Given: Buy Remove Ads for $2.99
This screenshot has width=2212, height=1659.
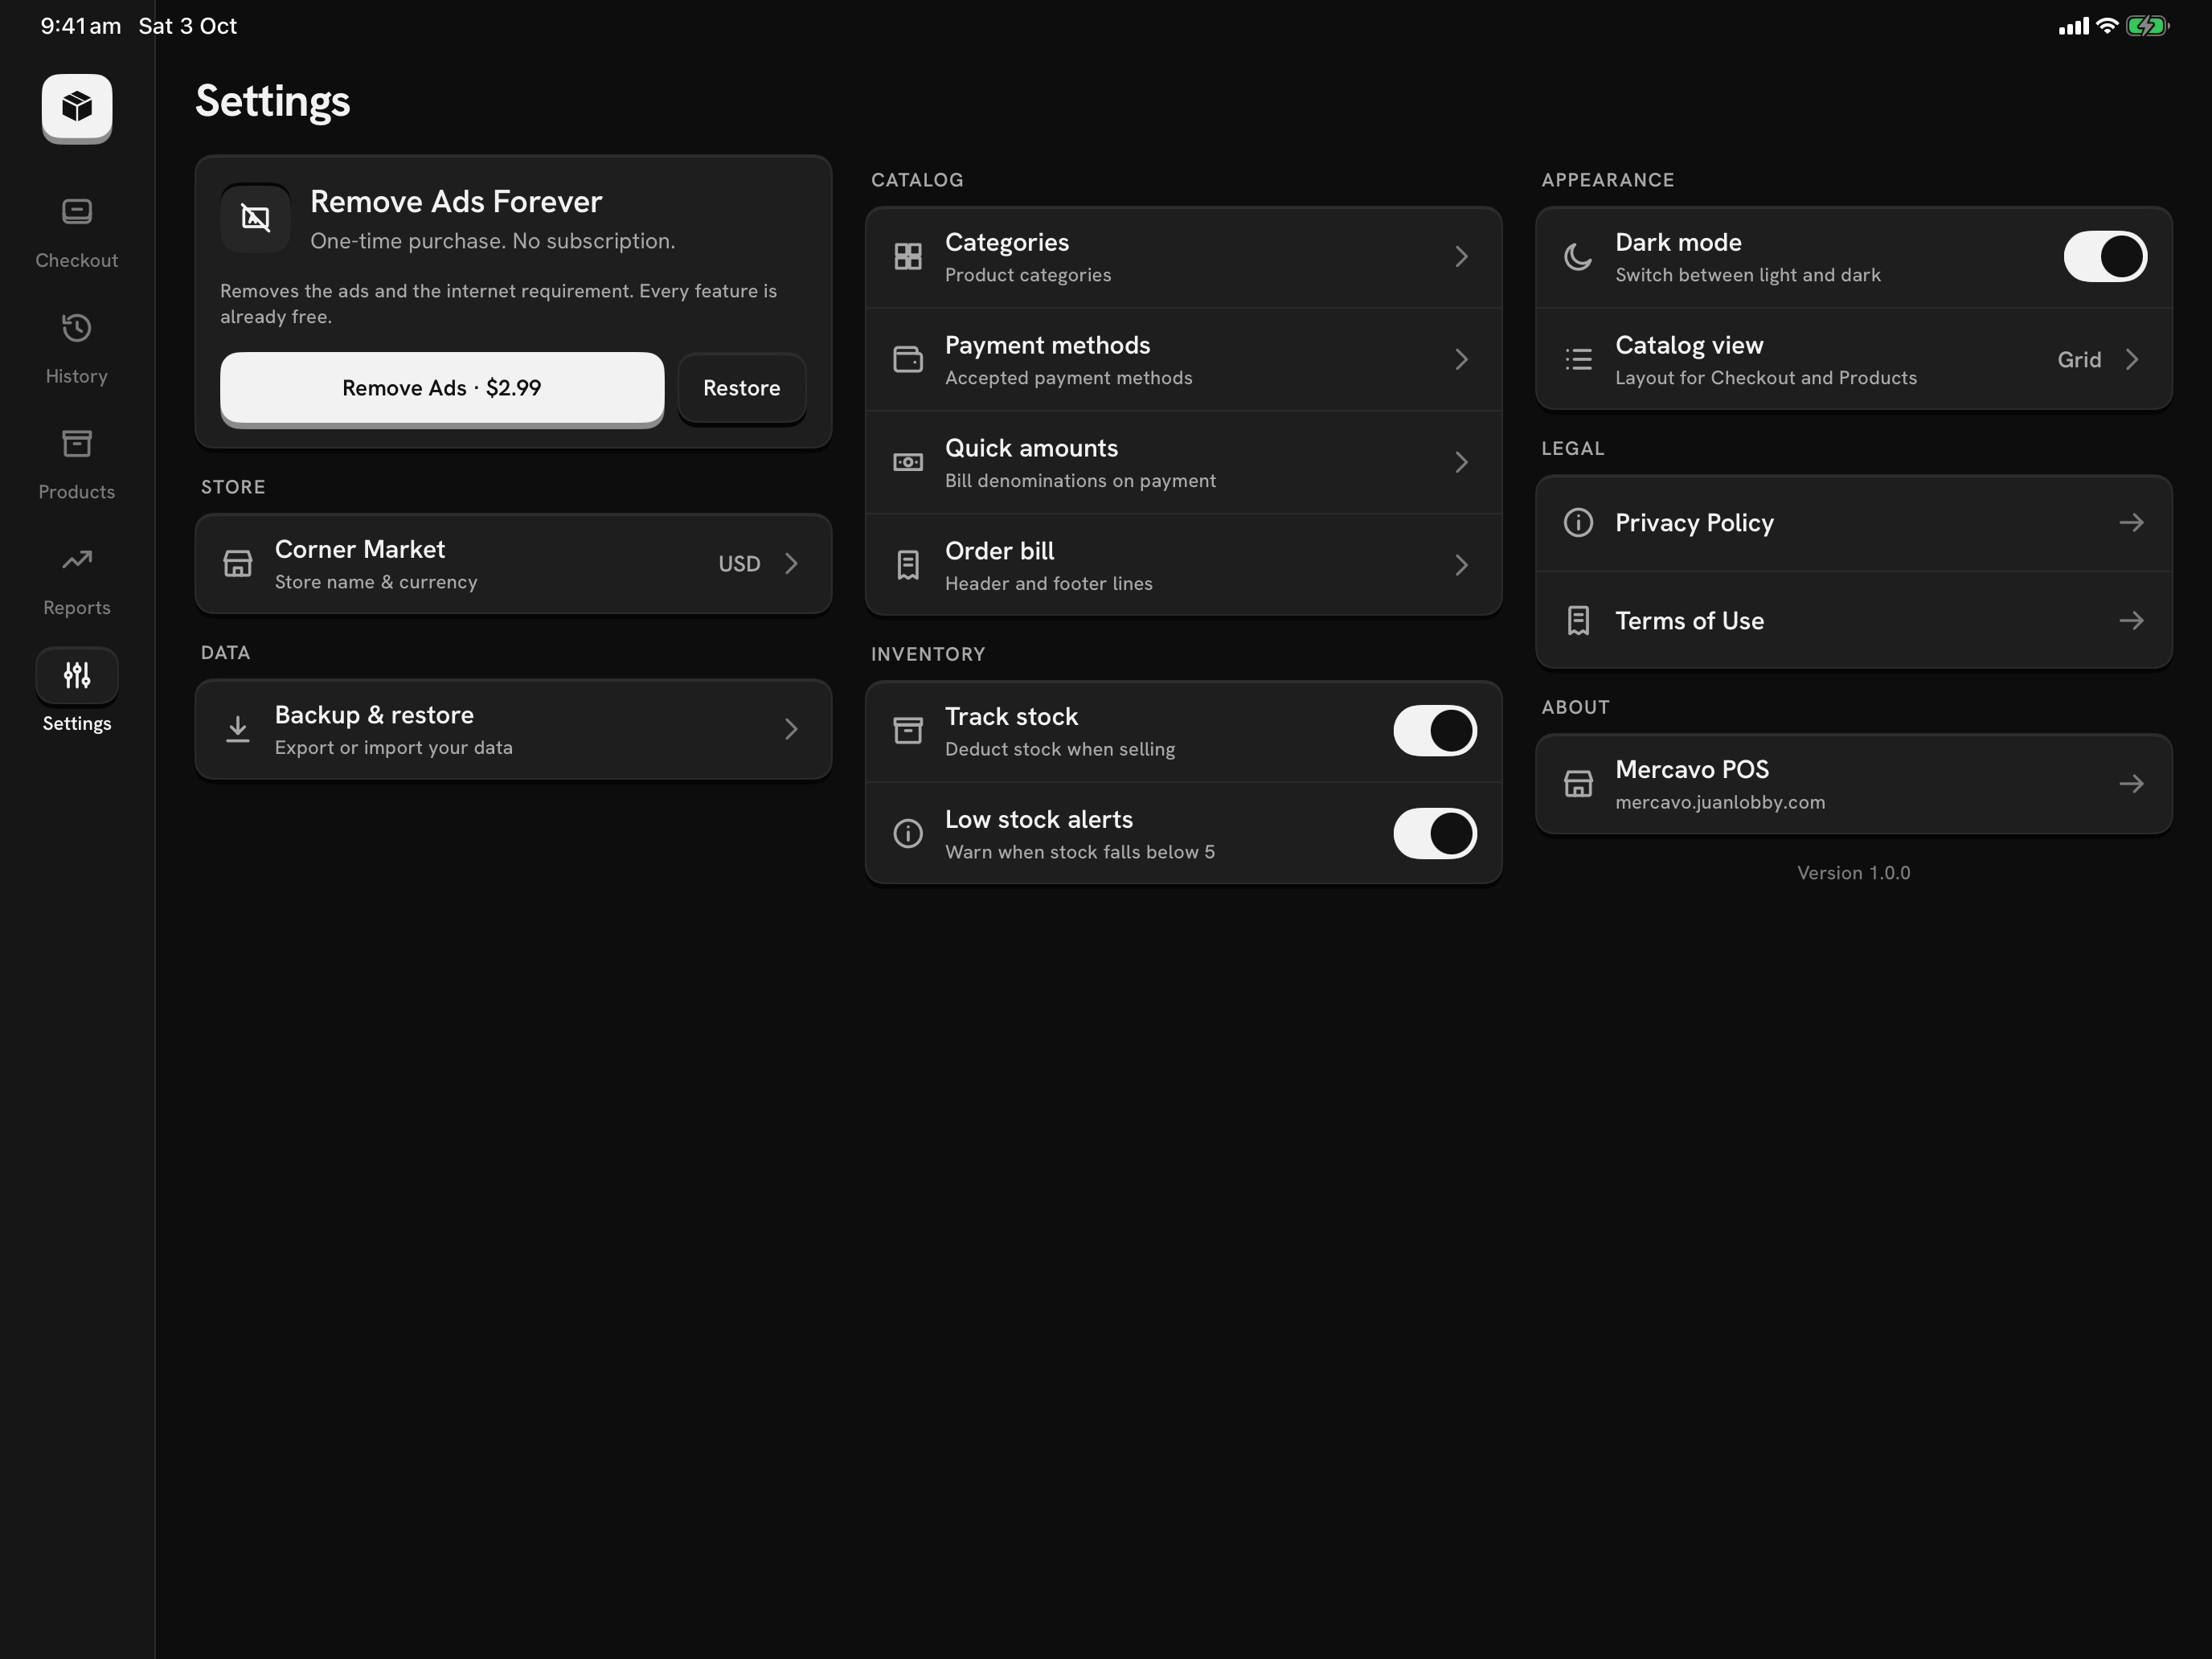Looking at the screenshot, I should click(x=442, y=388).
